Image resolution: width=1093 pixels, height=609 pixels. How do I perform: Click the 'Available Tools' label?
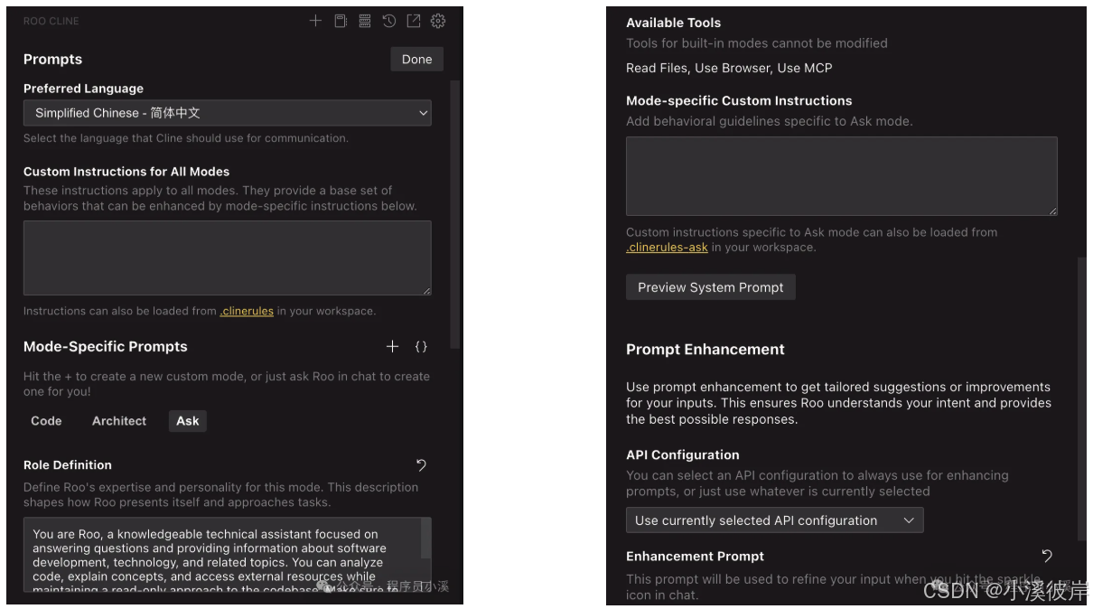(x=674, y=23)
